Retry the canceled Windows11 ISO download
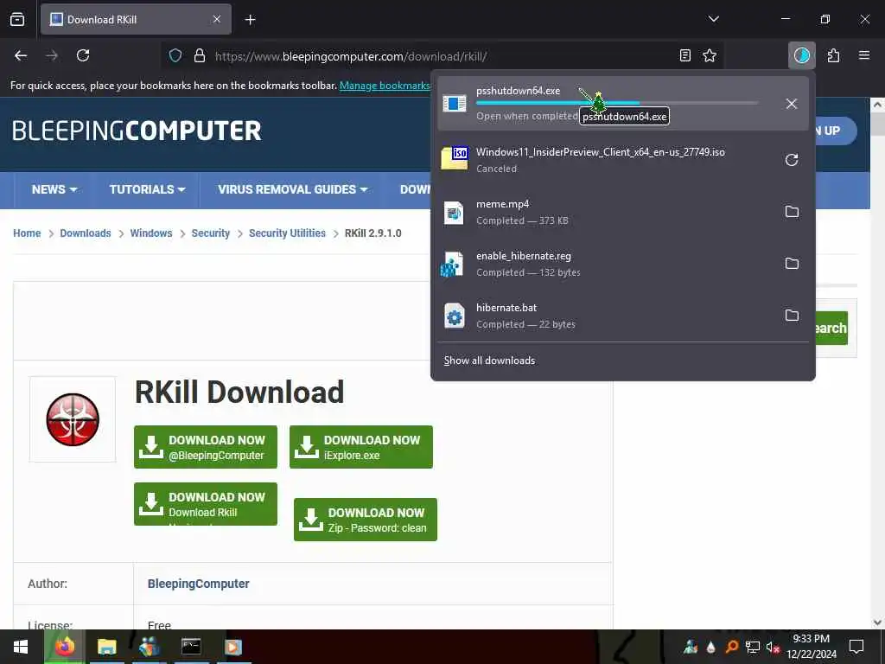The image size is (885, 664). (792, 160)
